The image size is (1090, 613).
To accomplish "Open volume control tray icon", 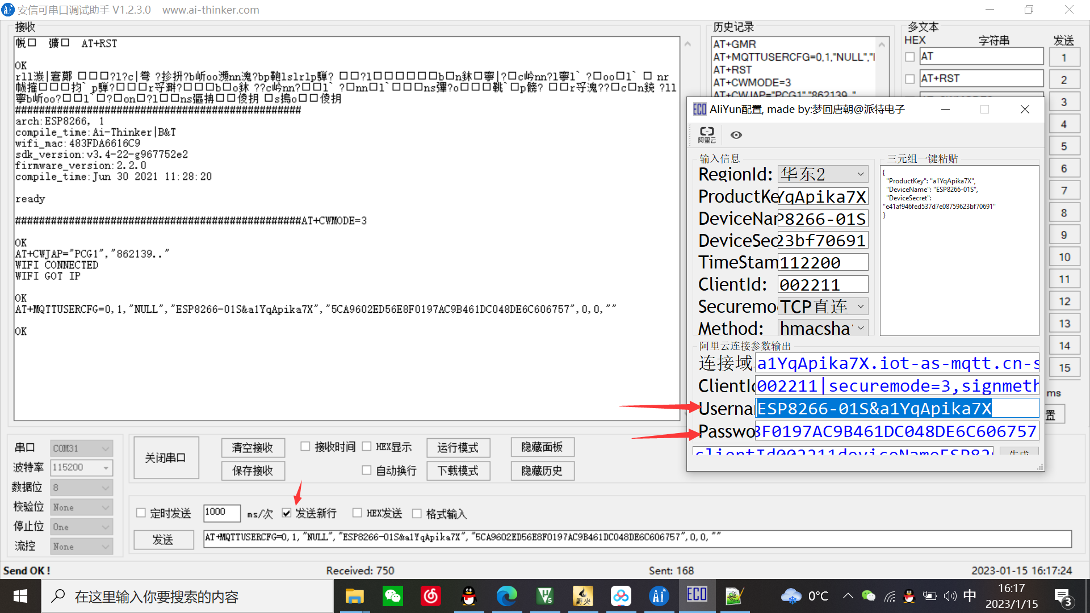I will [x=950, y=596].
